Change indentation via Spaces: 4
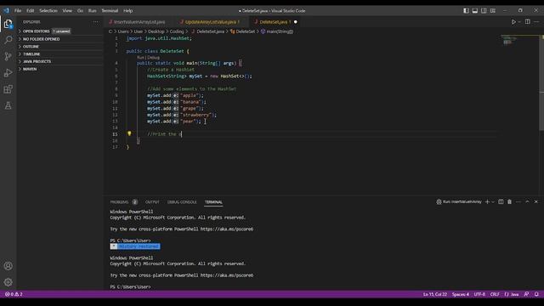Viewport: 544px width, 306px height. coord(461,294)
